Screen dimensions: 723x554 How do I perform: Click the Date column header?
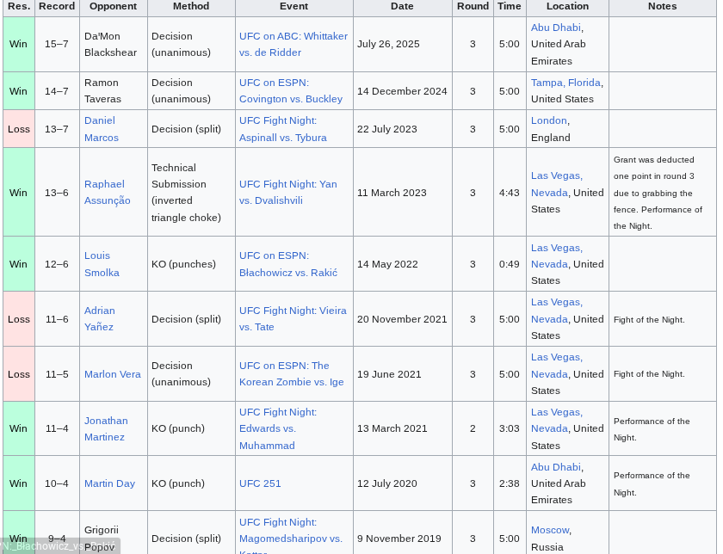coord(402,7)
